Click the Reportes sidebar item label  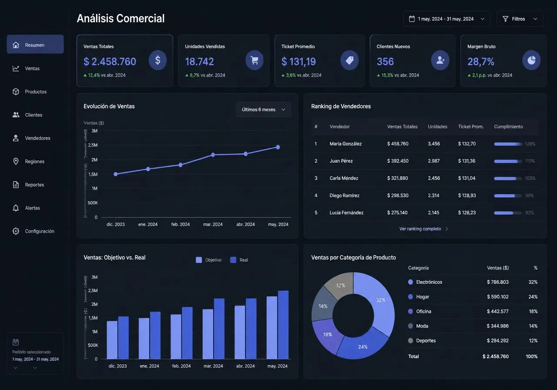[x=34, y=185]
